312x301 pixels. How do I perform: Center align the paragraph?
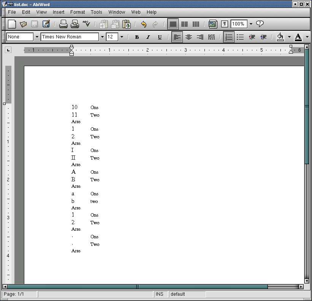(188, 37)
